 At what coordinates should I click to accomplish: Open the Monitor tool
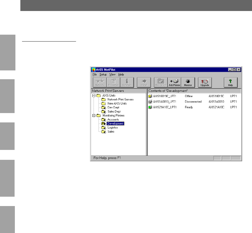click(188, 82)
